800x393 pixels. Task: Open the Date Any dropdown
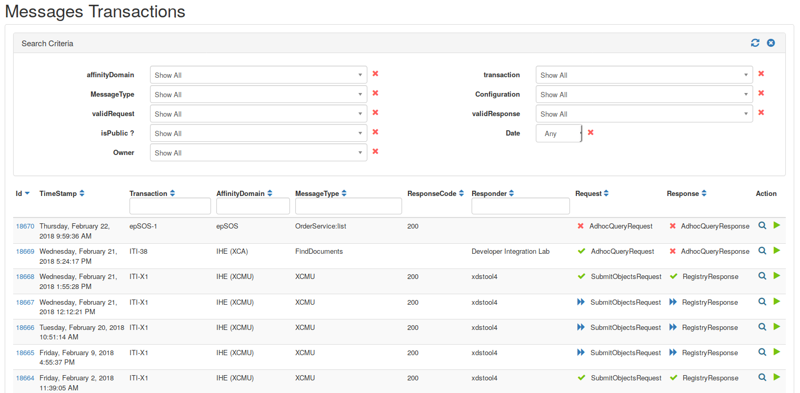(559, 133)
